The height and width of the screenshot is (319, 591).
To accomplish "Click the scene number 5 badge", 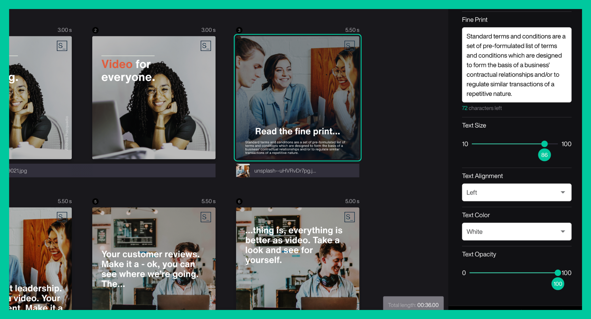I will click(95, 201).
